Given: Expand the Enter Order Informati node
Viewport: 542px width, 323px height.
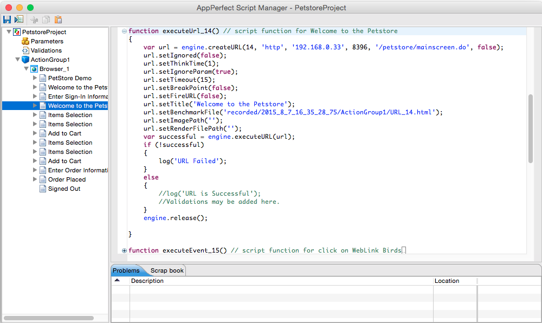Looking at the screenshot, I should tap(35, 170).
